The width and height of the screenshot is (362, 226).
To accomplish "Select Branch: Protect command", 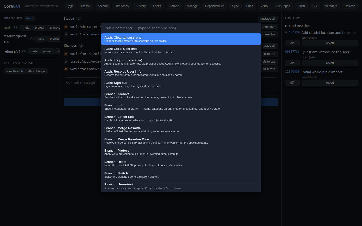I will [181, 152].
